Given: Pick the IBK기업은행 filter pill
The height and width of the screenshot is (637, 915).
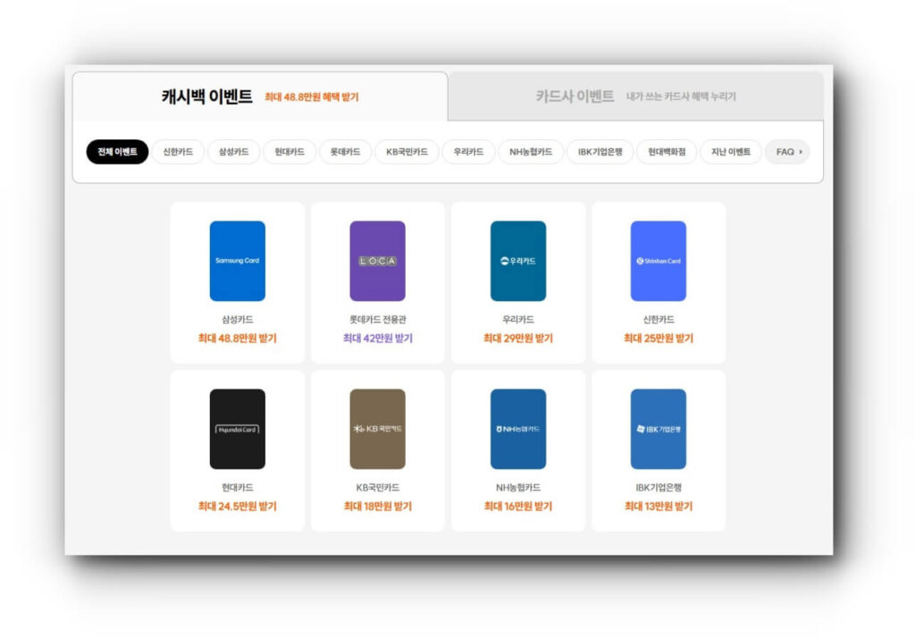Looking at the screenshot, I should [600, 152].
